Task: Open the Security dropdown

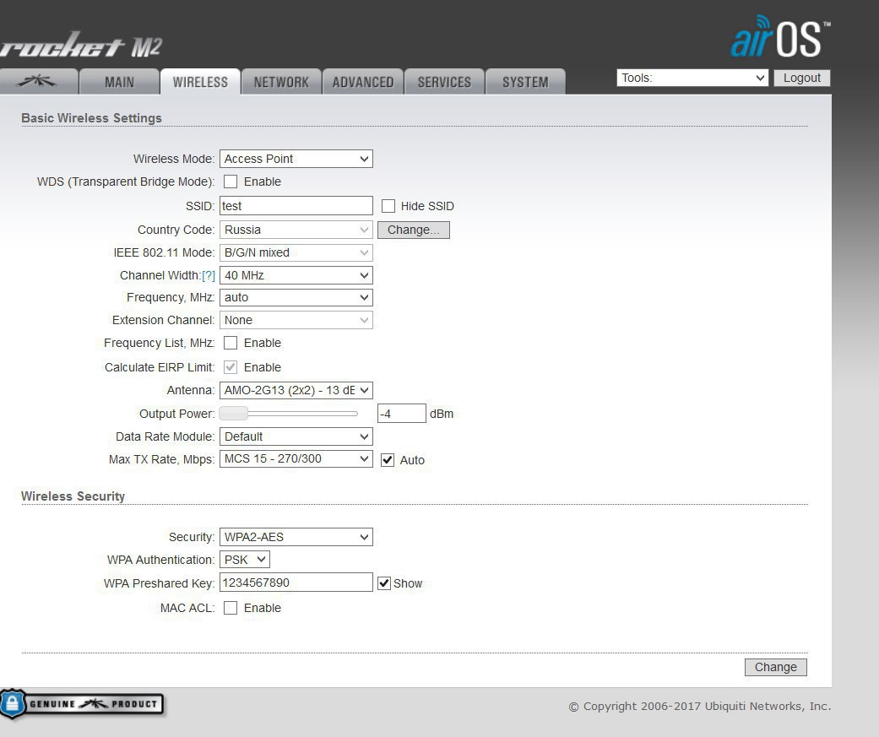Action: click(x=296, y=537)
